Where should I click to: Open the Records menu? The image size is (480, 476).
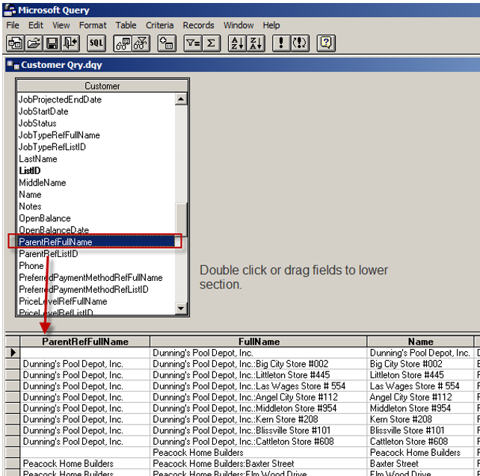198,25
